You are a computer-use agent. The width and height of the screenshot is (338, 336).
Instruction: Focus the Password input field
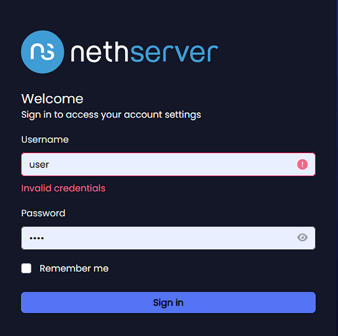tap(168, 238)
